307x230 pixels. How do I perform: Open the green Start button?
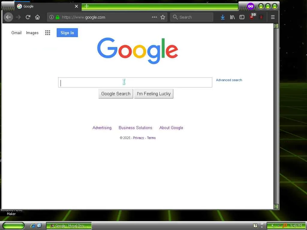pos(13,226)
